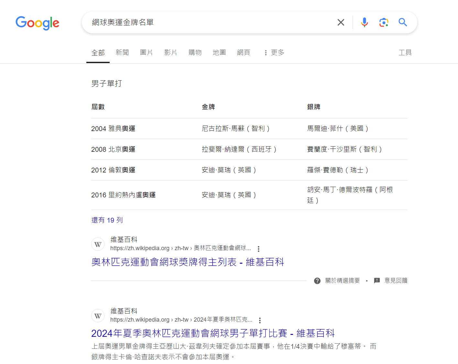Viewport: 458px width, 364px height.
Task: Click the Google logo
Action: coord(38,23)
